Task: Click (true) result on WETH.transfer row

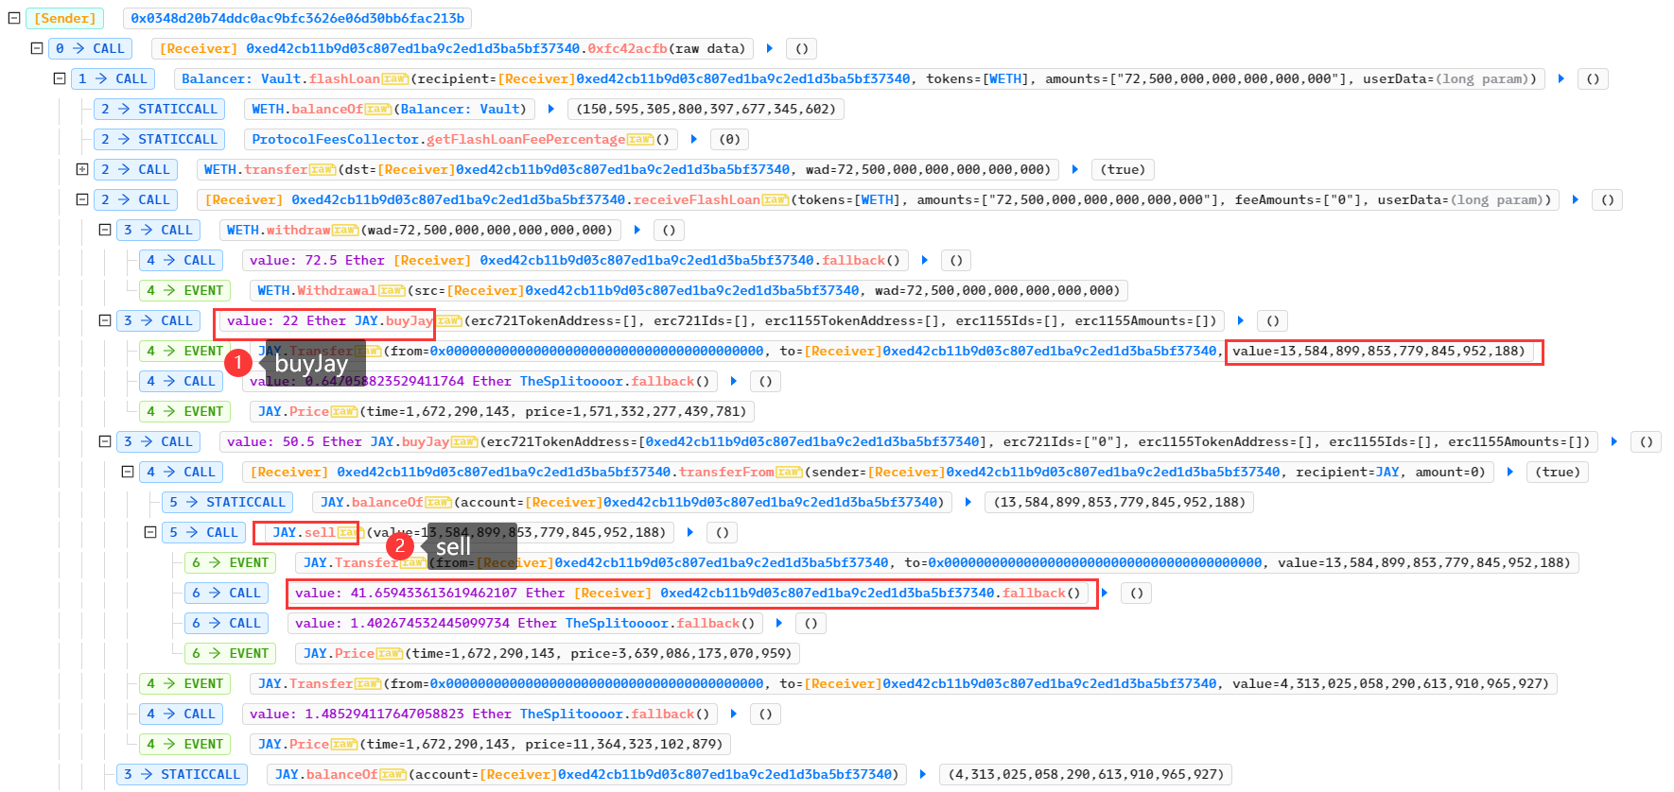Action: pos(1123,169)
